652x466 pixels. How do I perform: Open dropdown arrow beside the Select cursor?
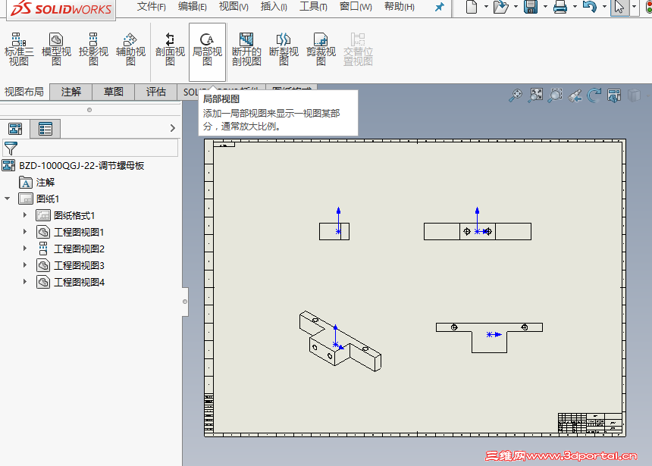634,7
